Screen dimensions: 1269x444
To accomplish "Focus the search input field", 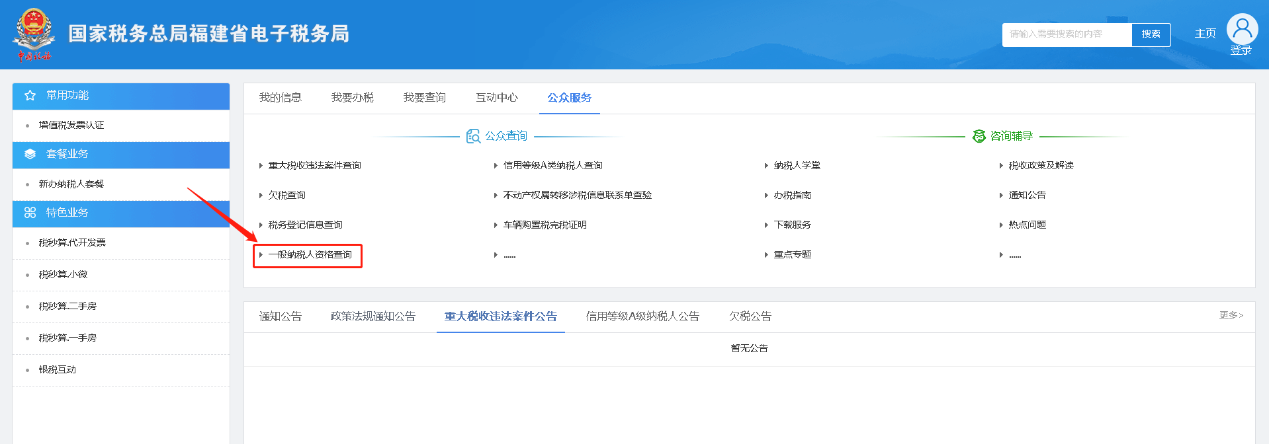I will tap(1066, 34).
